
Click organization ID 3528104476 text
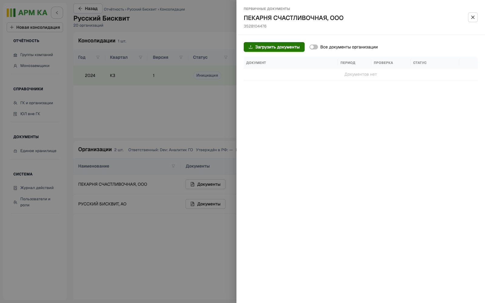(255, 26)
